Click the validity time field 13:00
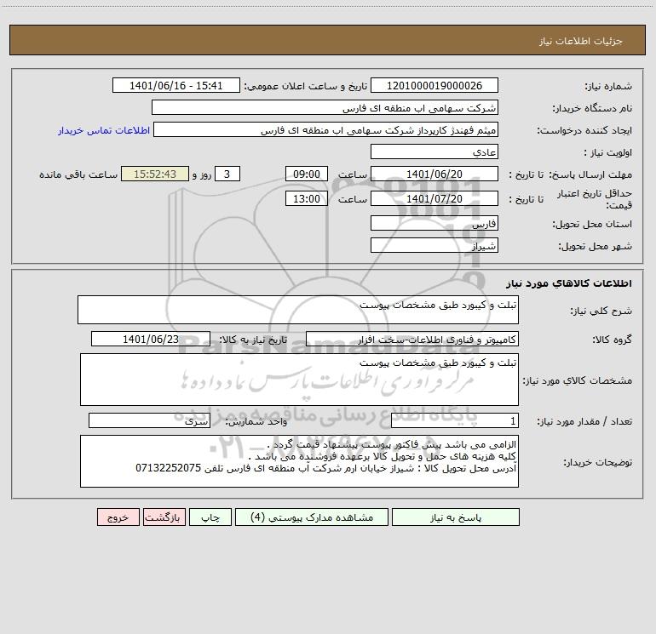Image resolution: width=656 pixels, height=634 pixels. click(306, 198)
